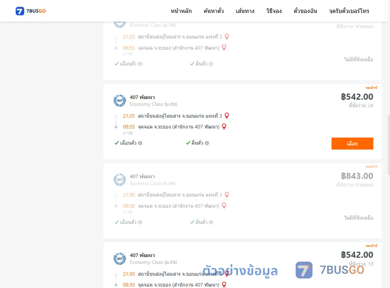Click the รถทัวร์ tag above the ฿843.00 price
390x288 pixels.
click(x=371, y=167)
